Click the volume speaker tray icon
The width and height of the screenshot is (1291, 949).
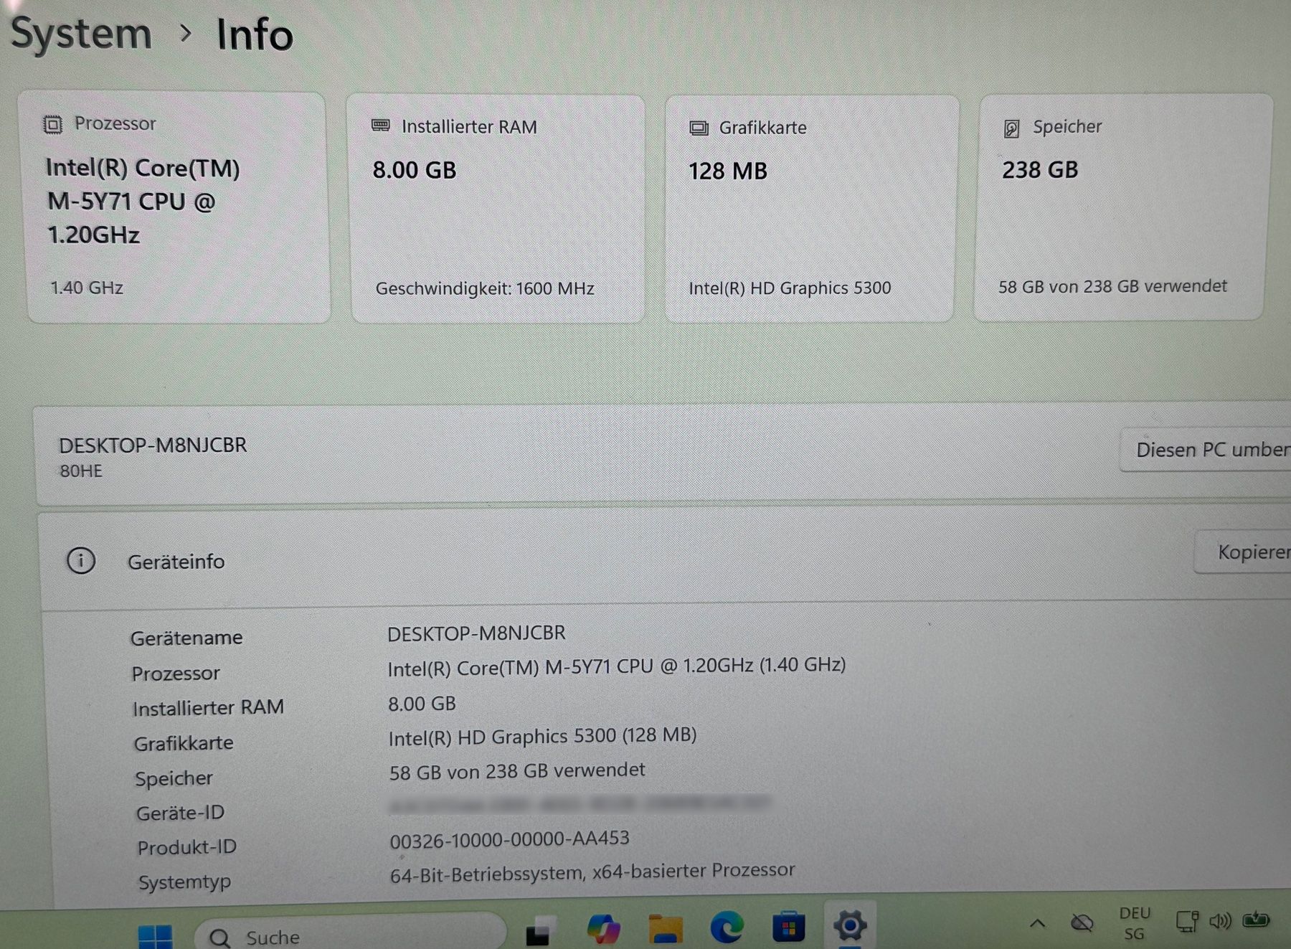point(1220,920)
